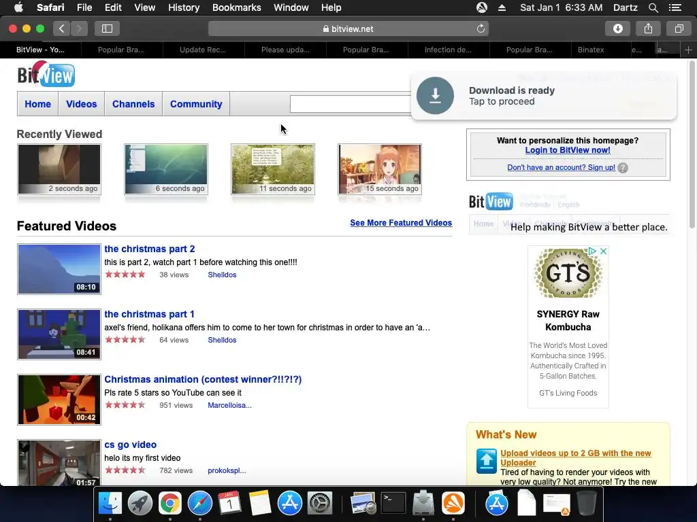
Task: Open Launchpad from the Dock
Action: coord(140,504)
